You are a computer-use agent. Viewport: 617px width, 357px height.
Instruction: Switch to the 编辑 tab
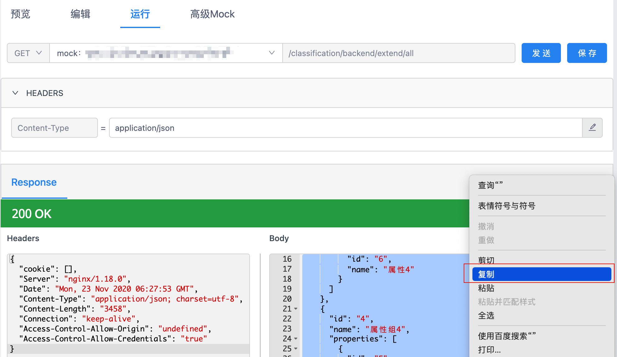tap(80, 14)
